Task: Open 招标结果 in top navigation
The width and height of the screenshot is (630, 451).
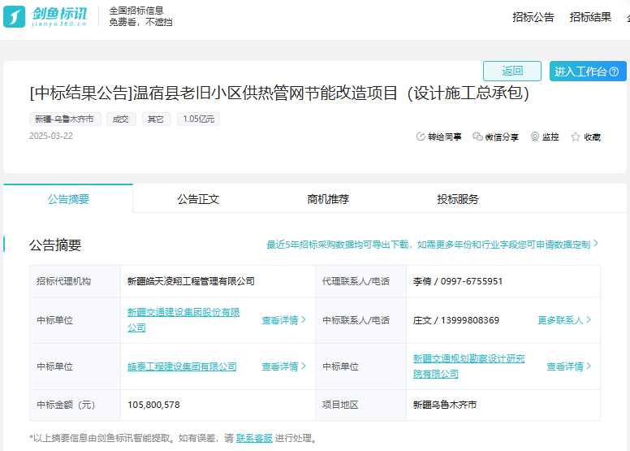Action: click(x=590, y=17)
